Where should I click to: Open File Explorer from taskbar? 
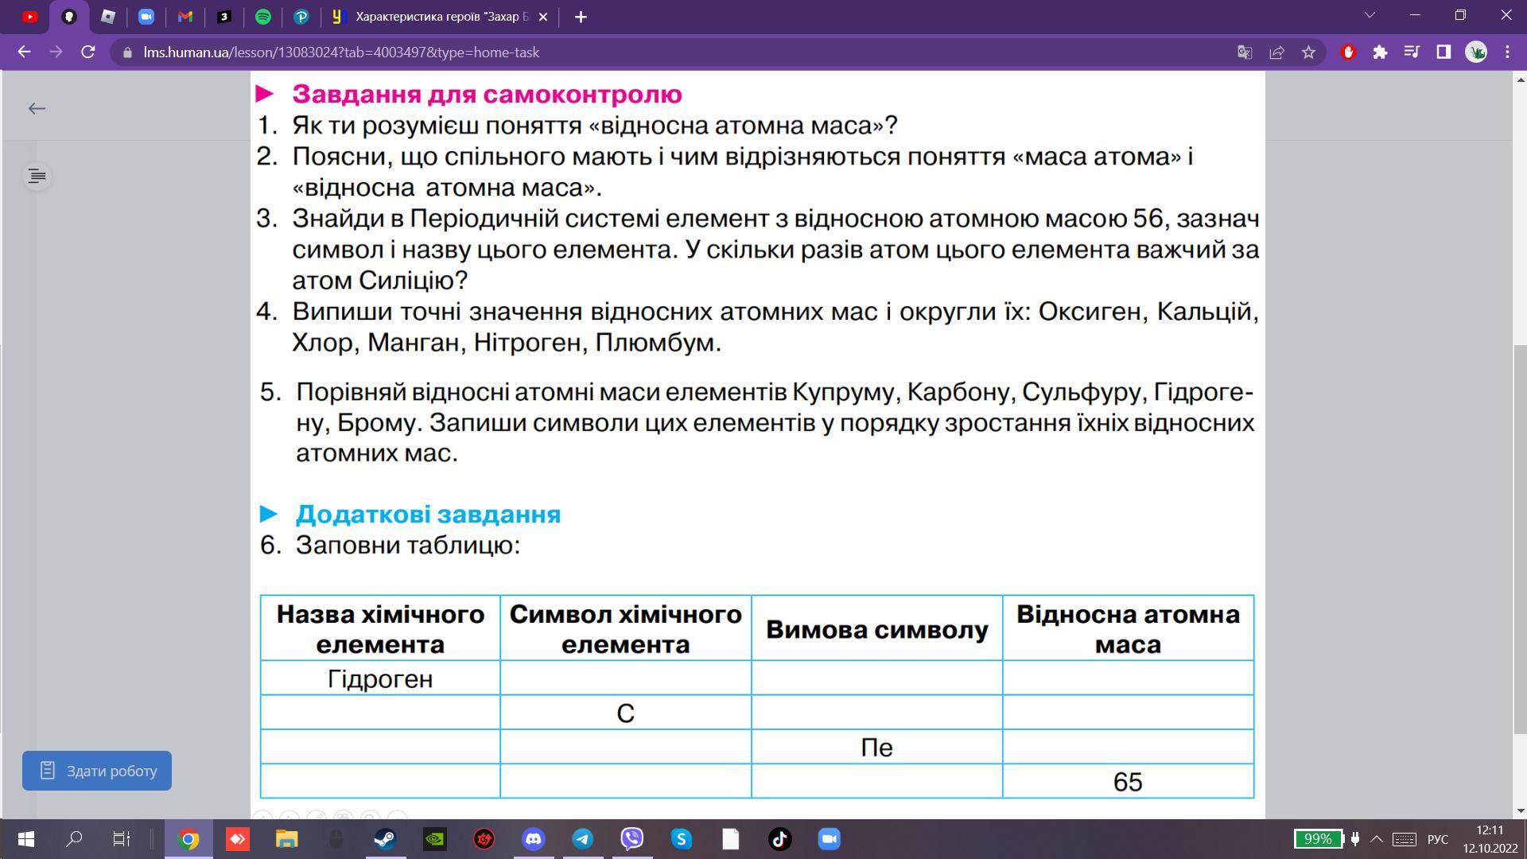[x=286, y=839]
